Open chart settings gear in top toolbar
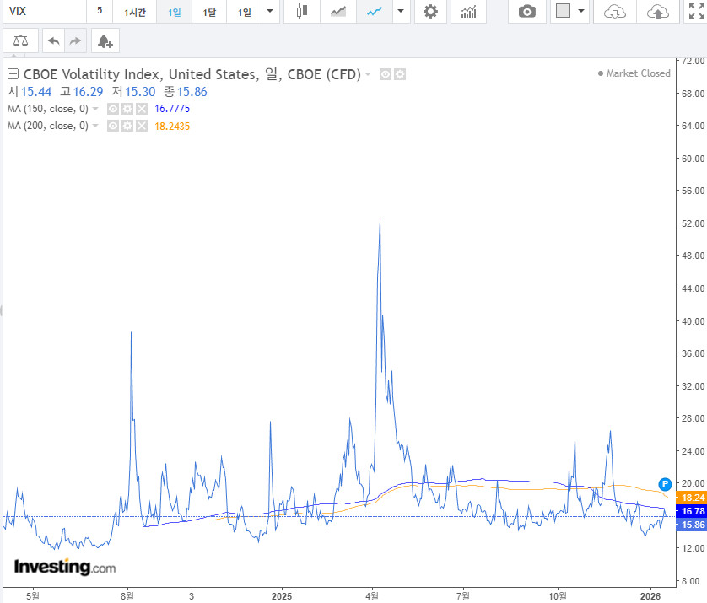Image resolution: width=707 pixels, height=603 pixels. [x=430, y=11]
